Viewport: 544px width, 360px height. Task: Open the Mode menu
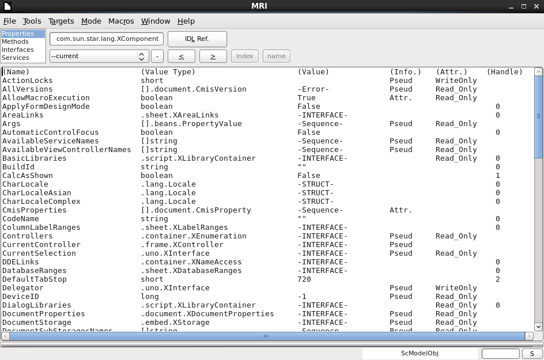pos(91,21)
